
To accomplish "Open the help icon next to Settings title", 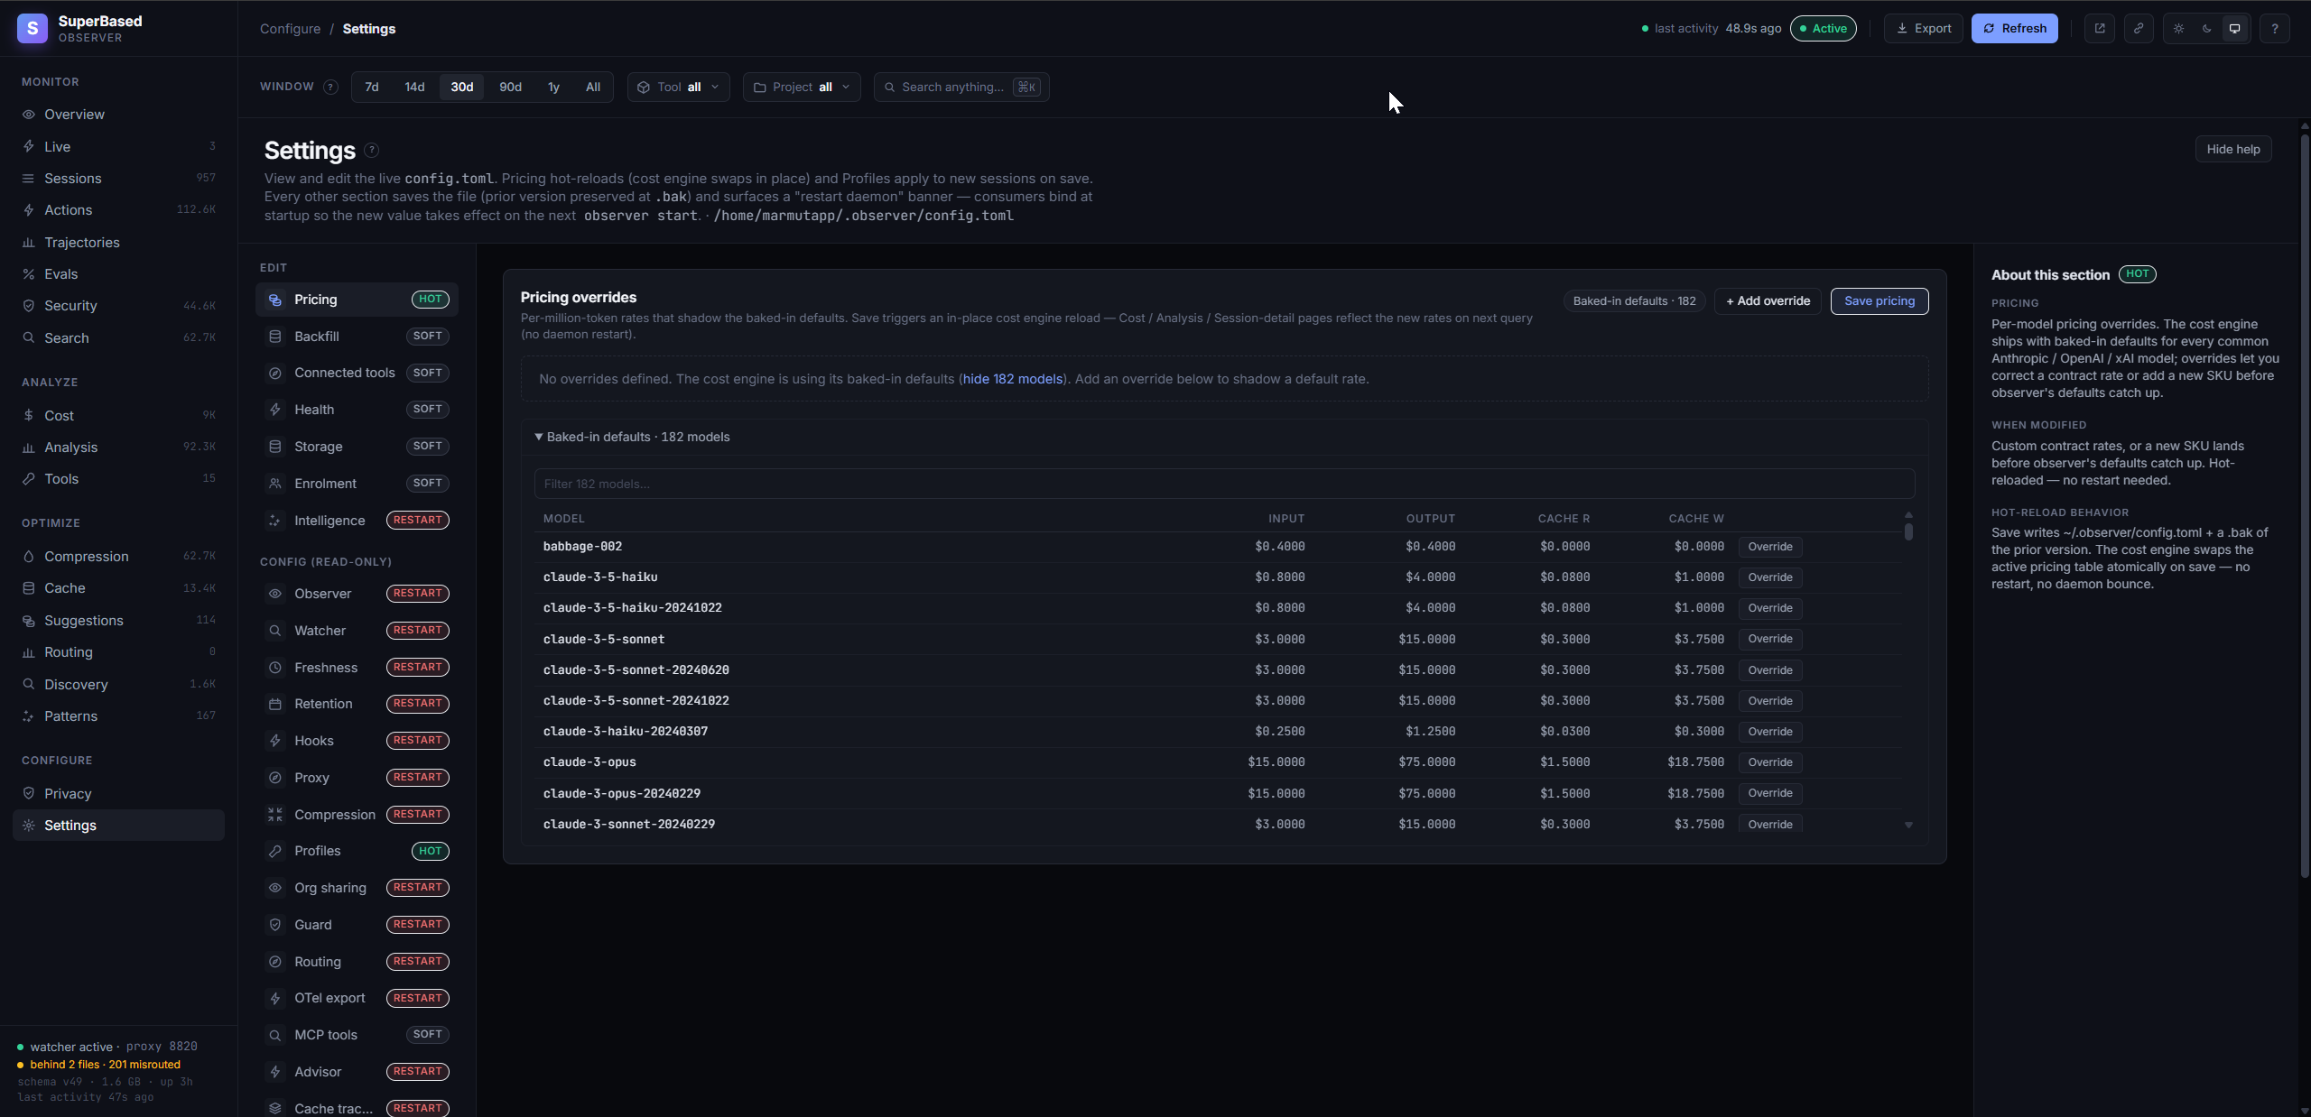I will [371, 150].
